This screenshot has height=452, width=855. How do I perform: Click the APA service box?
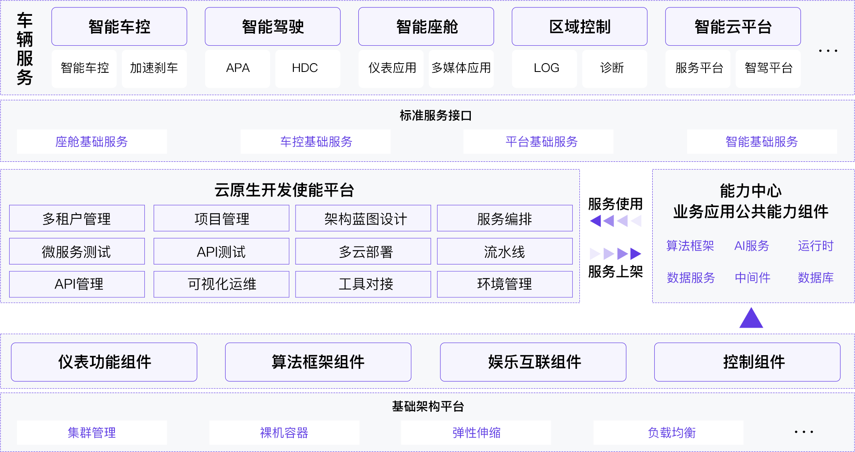237,68
